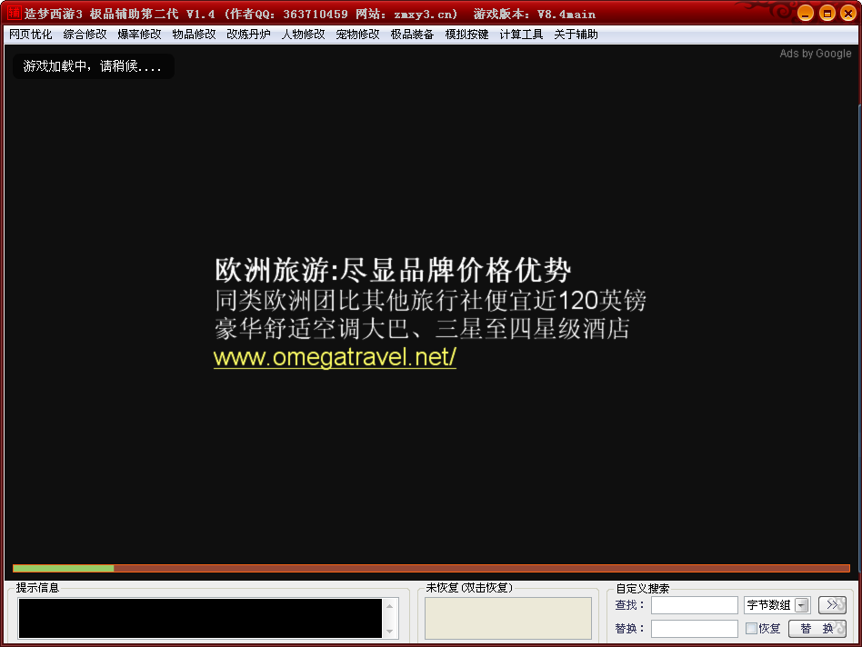The width and height of the screenshot is (862, 647).
Task: Open the 物品修改 menu
Action: [x=194, y=35]
